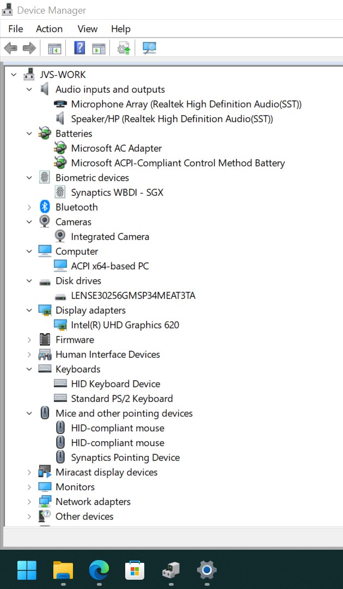This screenshot has width=343, height=589.
Task: Click Mice and other pointing devices icon
Action: tap(45, 413)
